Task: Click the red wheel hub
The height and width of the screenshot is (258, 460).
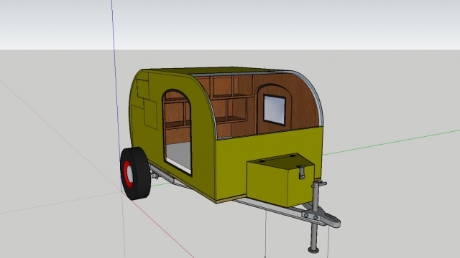Action: point(128,174)
